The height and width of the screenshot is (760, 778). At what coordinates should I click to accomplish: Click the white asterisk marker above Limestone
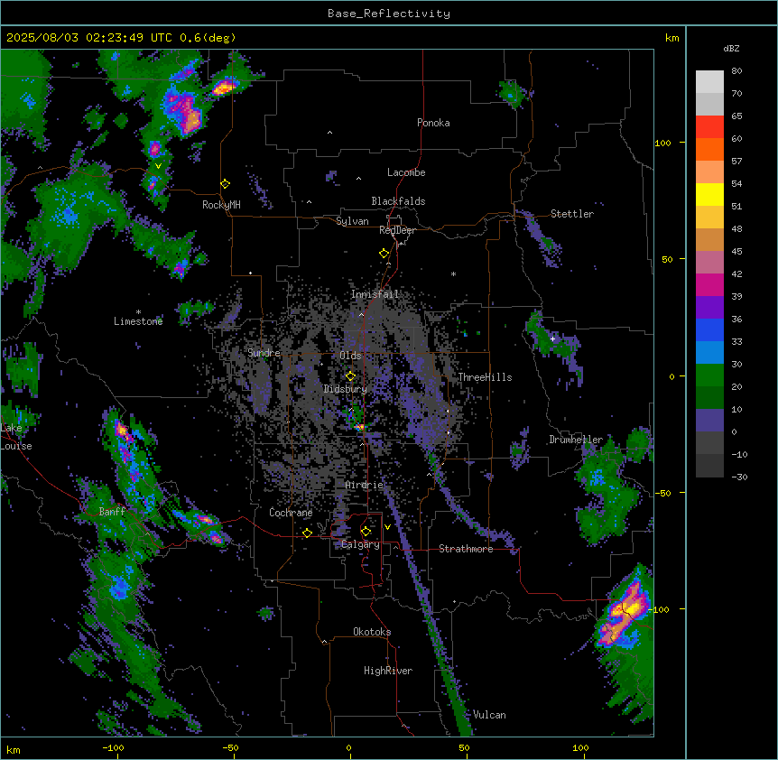point(138,312)
